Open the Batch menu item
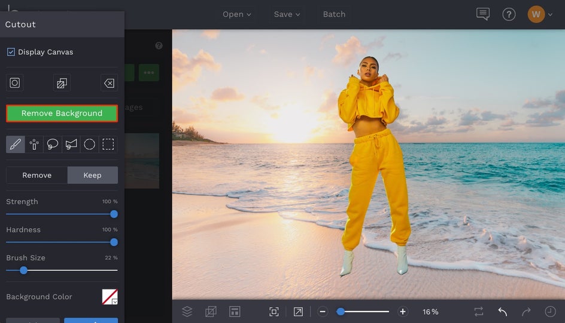 click(334, 14)
